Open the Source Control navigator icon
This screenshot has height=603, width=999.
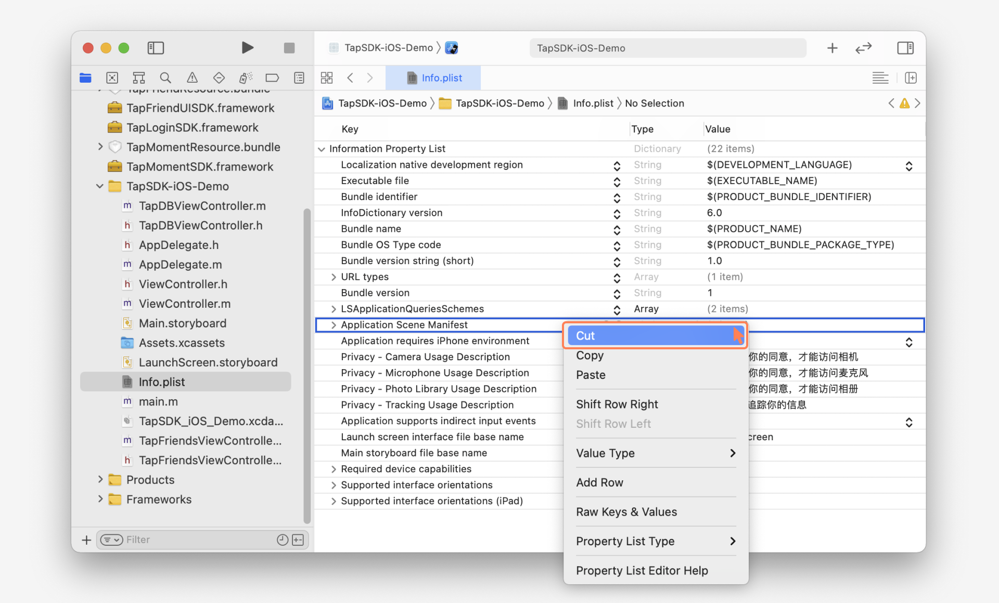[112, 78]
